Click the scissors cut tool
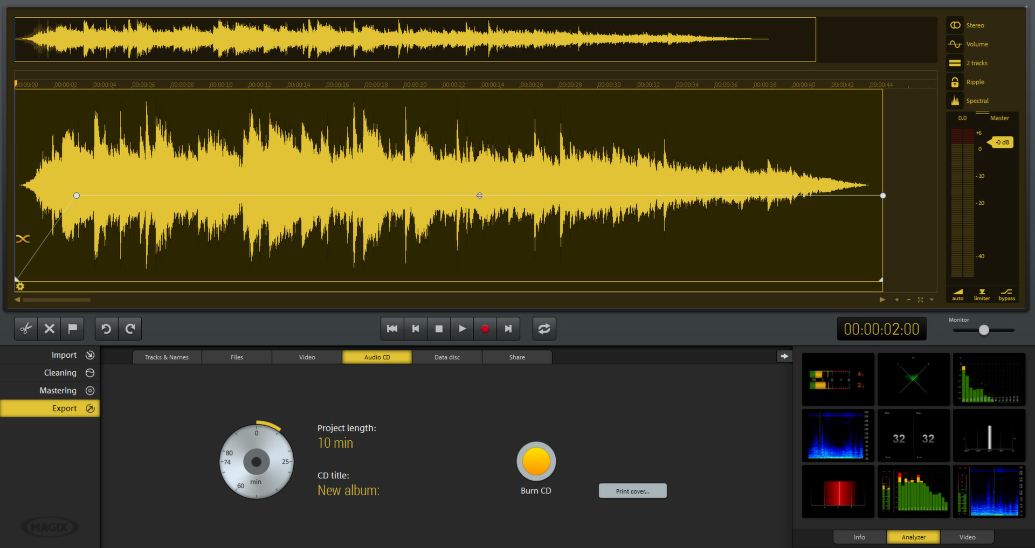This screenshot has height=548, width=1035. coord(25,329)
